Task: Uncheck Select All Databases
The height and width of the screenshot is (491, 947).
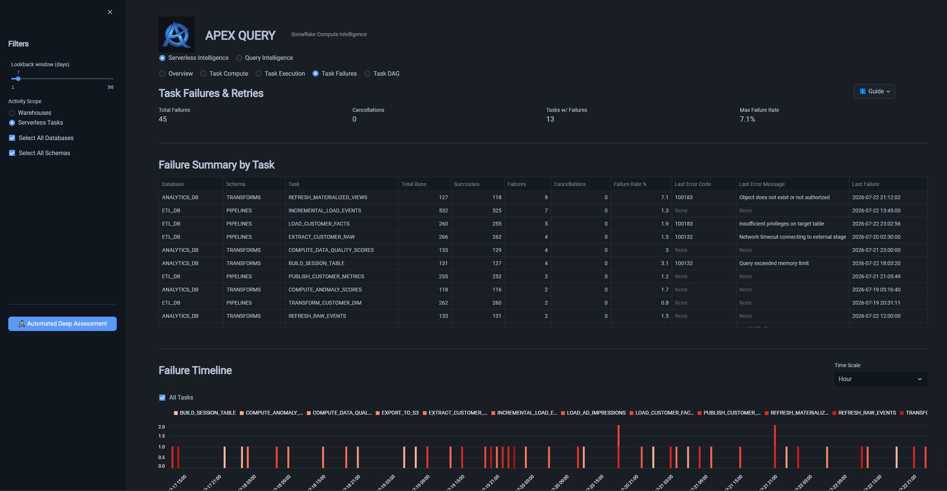Action: coord(12,138)
